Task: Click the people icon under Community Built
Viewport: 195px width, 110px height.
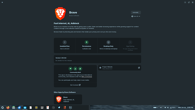Action: [75, 69]
